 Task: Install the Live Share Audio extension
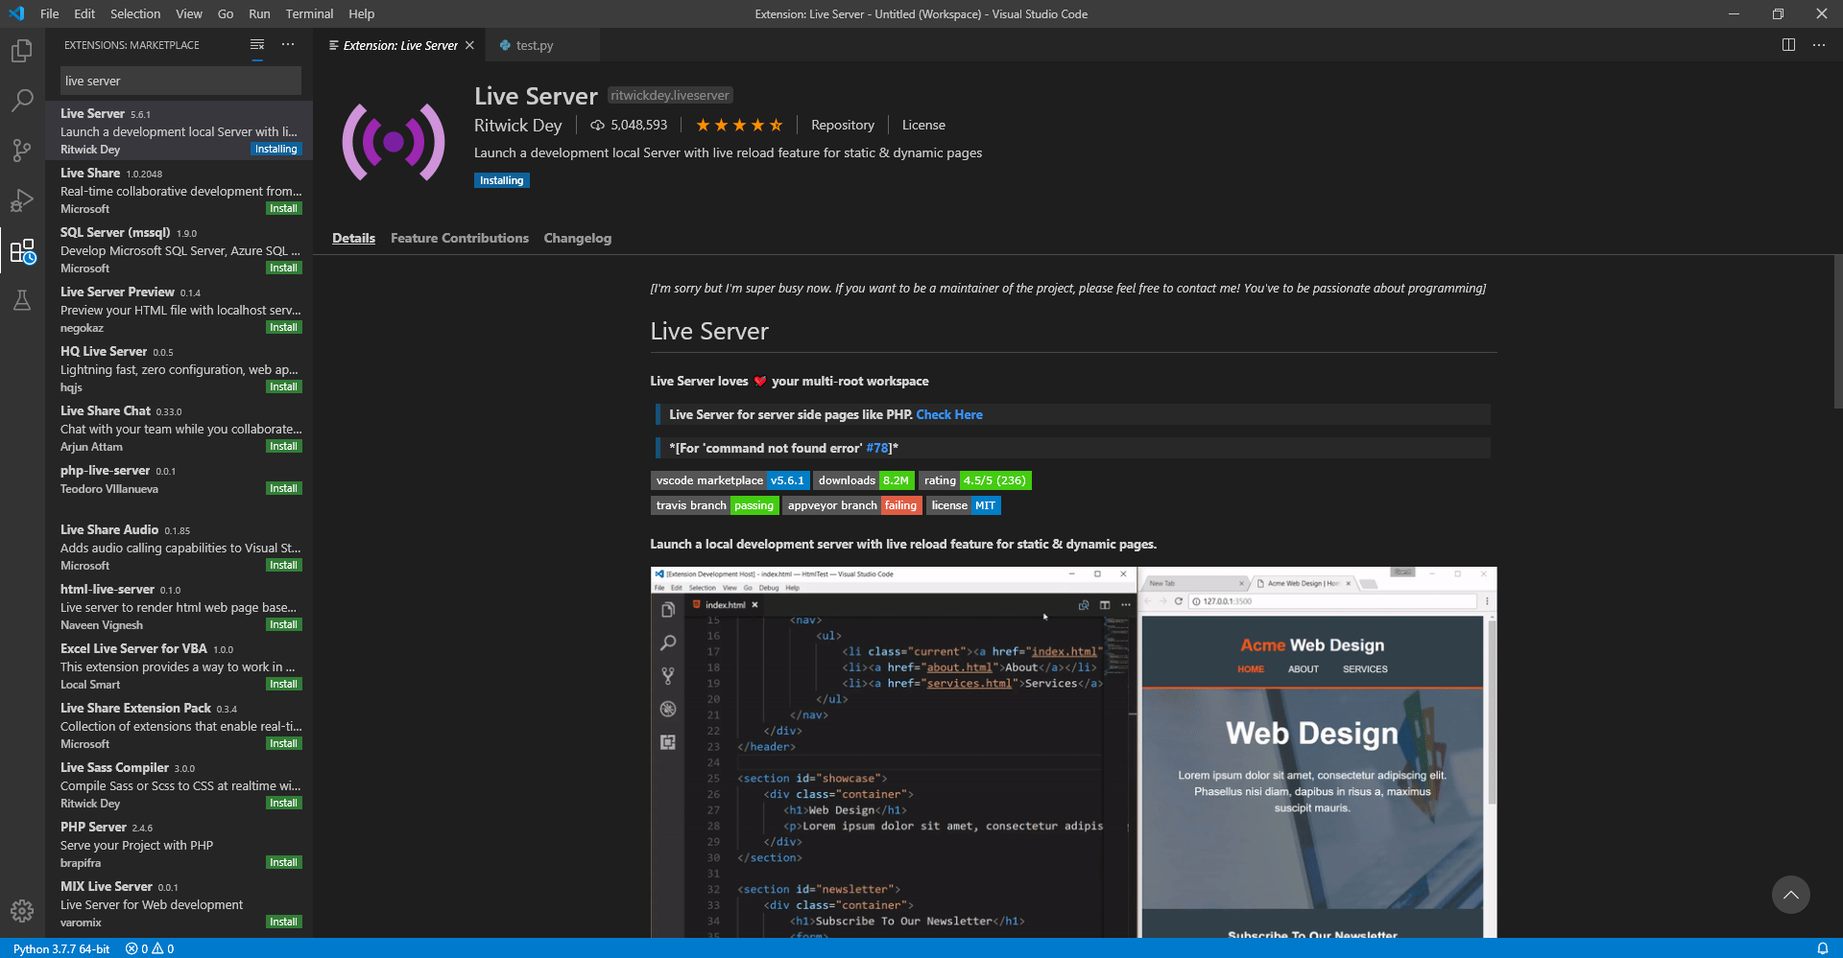point(284,565)
